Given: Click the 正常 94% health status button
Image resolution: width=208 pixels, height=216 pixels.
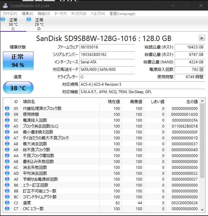Looking at the screenshot, I should 18,61.
